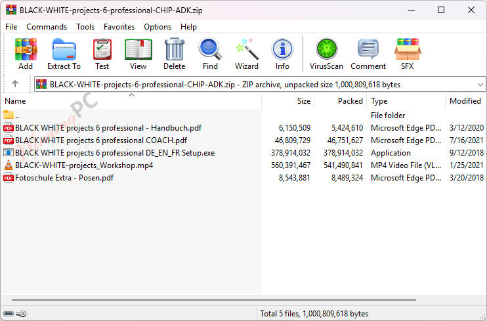The height and width of the screenshot is (321, 487).
Task: Sort files by Modified column header
Action: pyautogui.click(x=465, y=101)
